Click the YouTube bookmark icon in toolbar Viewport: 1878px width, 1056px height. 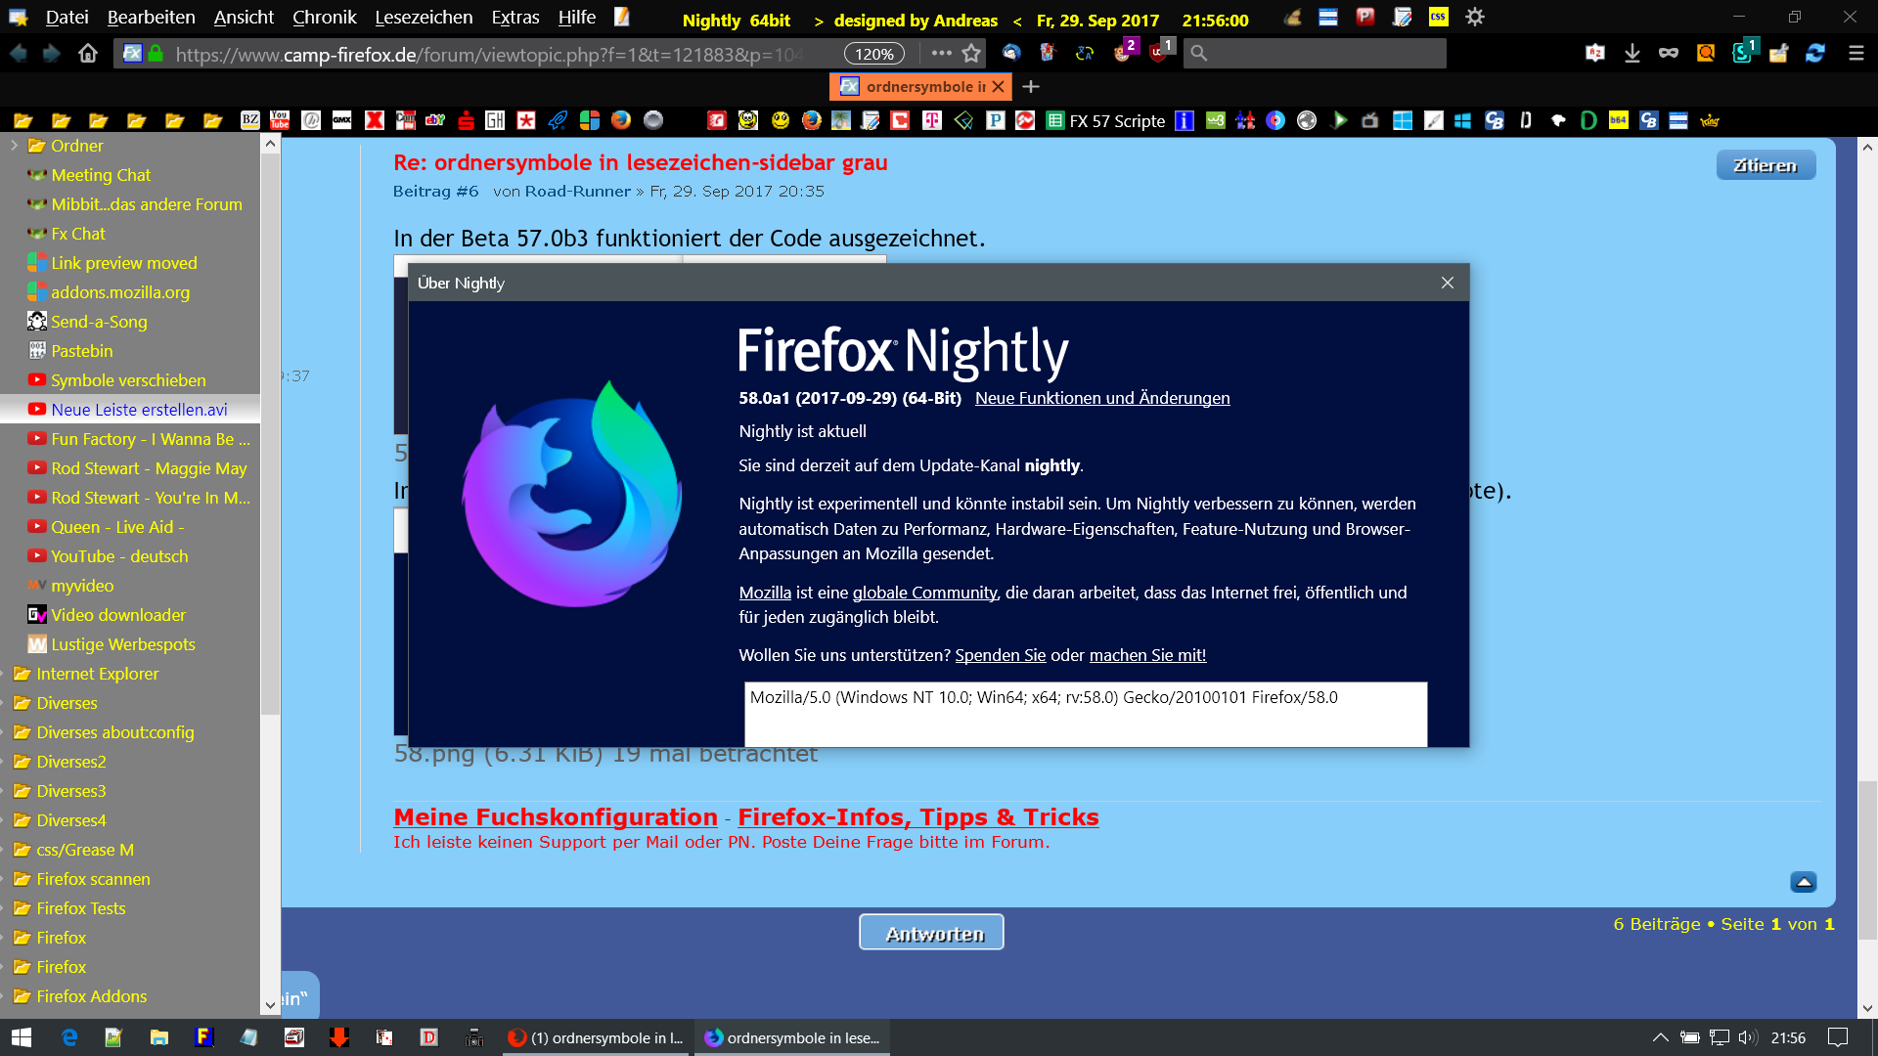pos(280,120)
